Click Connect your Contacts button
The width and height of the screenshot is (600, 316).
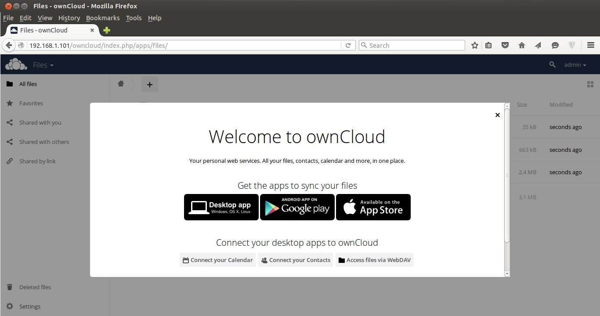(x=296, y=260)
